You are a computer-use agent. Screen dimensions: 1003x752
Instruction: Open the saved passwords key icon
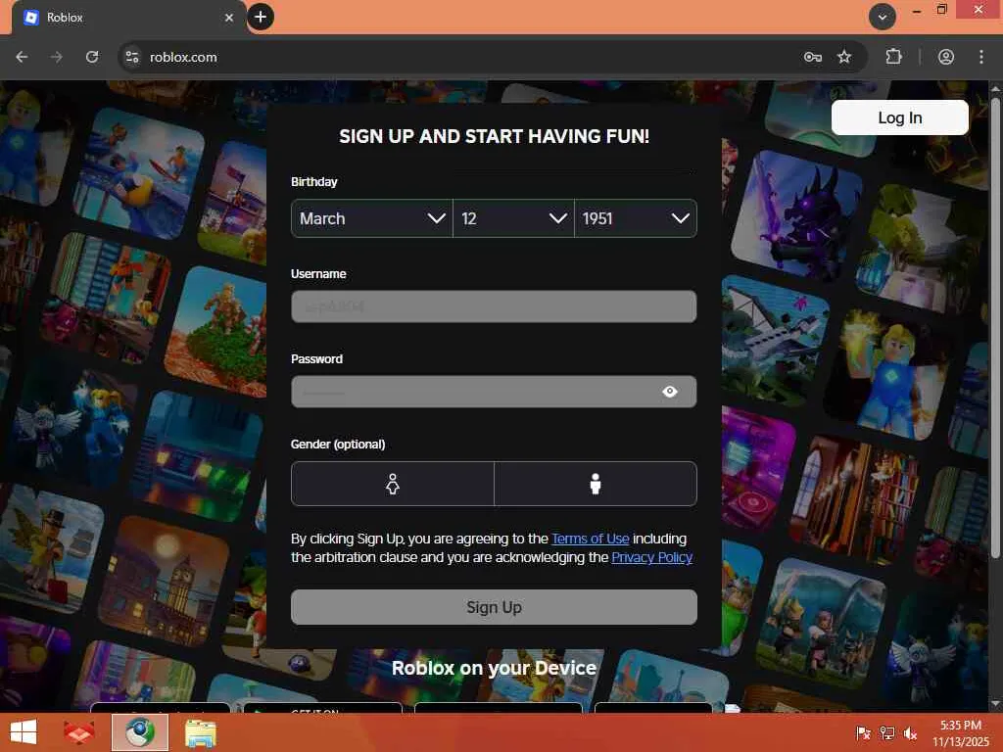(812, 57)
